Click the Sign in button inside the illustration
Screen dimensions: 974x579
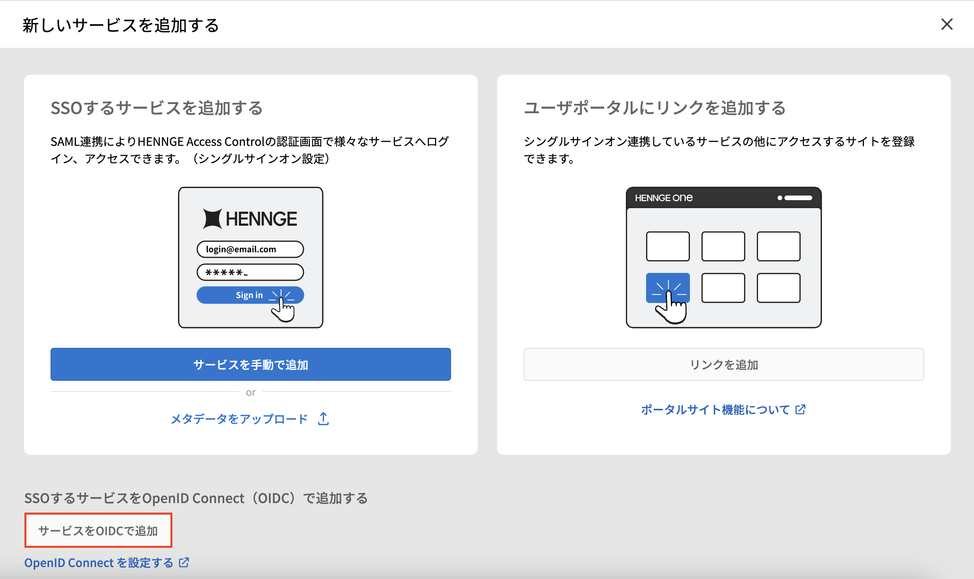(x=250, y=295)
